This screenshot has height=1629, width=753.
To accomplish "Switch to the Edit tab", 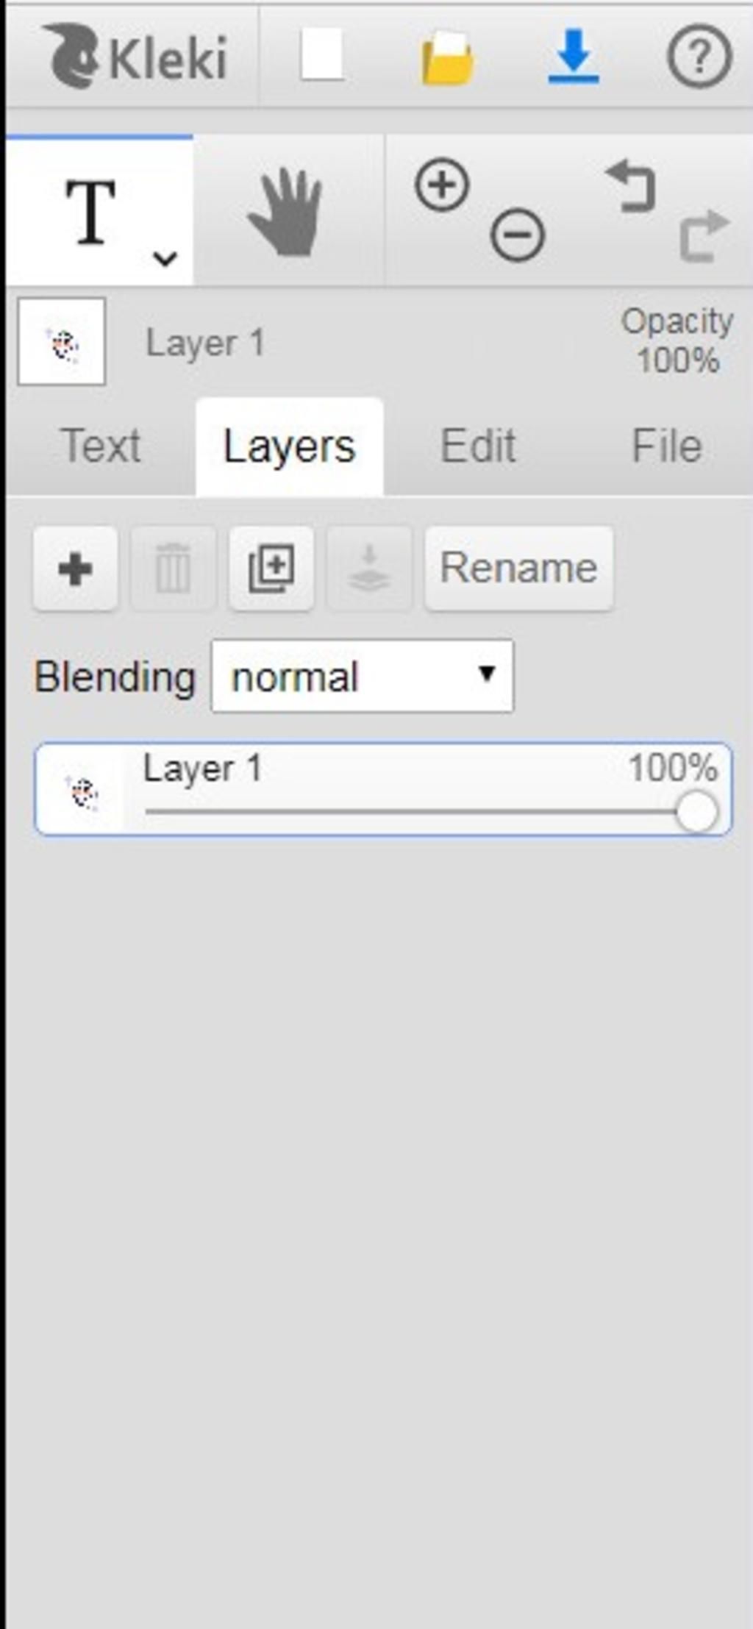I will click(x=478, y=446).
